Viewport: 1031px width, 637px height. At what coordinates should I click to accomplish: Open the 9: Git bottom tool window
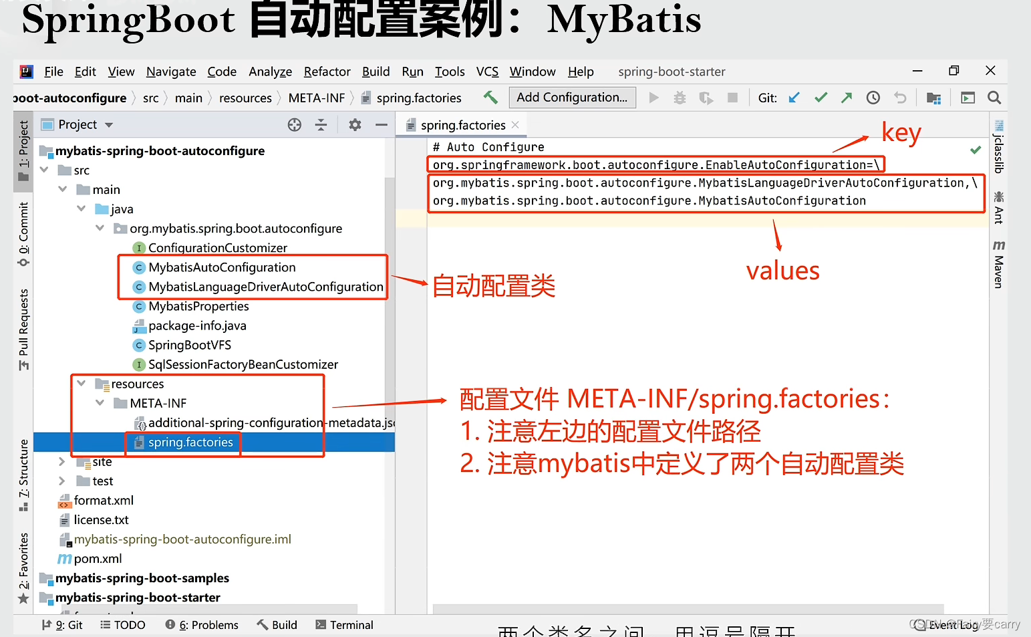pos(63,624)
